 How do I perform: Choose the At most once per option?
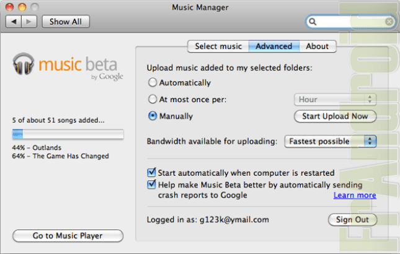coord(153,99)
